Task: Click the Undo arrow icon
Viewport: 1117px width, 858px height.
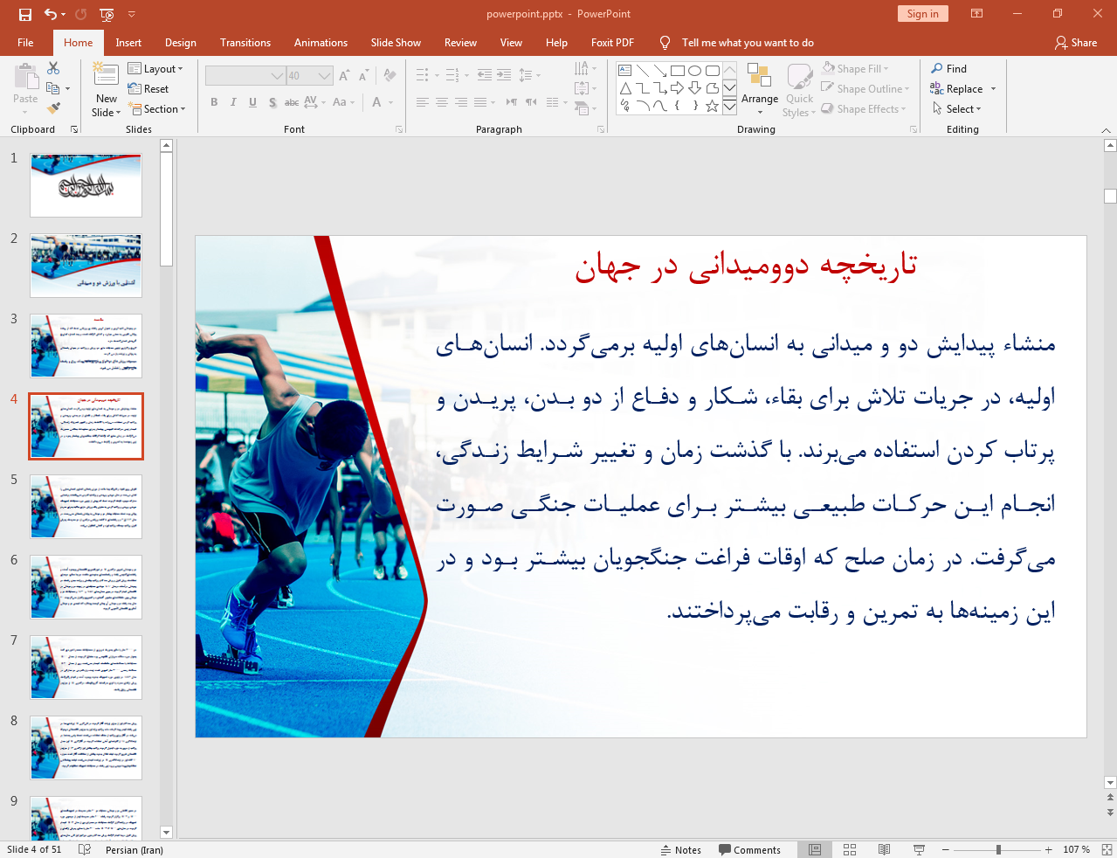Action: [x=51, y=14]
